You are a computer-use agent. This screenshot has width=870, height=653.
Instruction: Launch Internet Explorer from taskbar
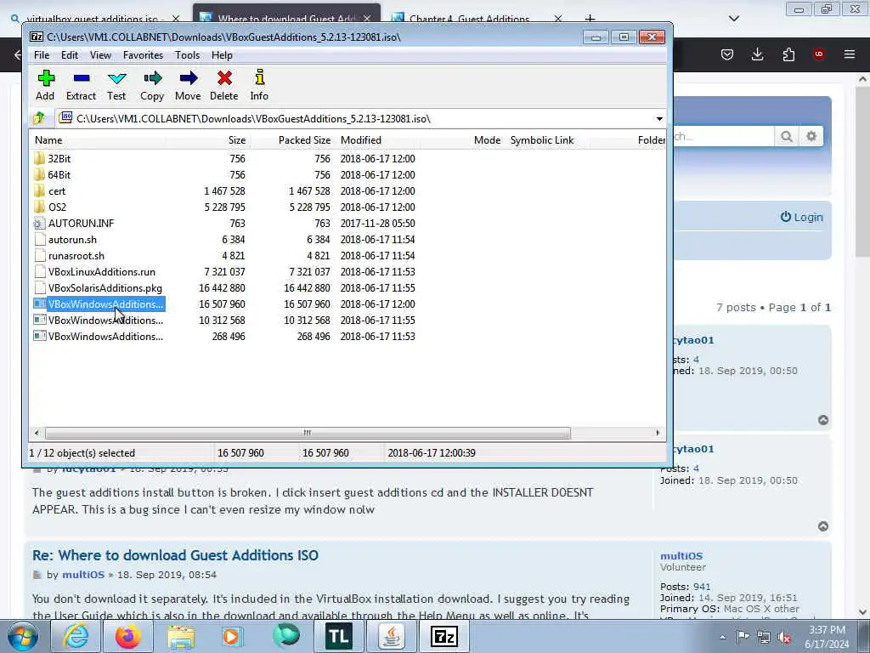[x=76, y=636]
